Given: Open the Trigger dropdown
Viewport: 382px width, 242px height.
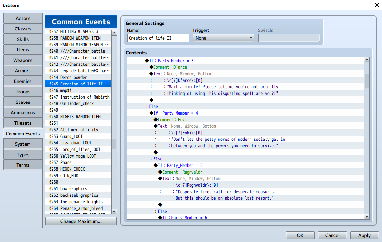Looking at the screenshot, I should [223, 38].
